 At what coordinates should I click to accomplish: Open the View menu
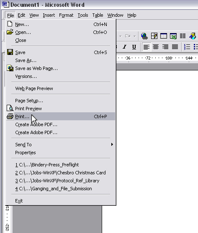point(34,15)
